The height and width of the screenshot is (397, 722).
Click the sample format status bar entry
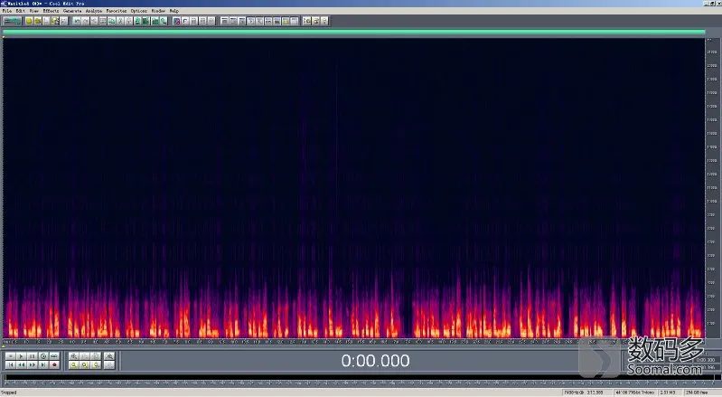(634, 392)
